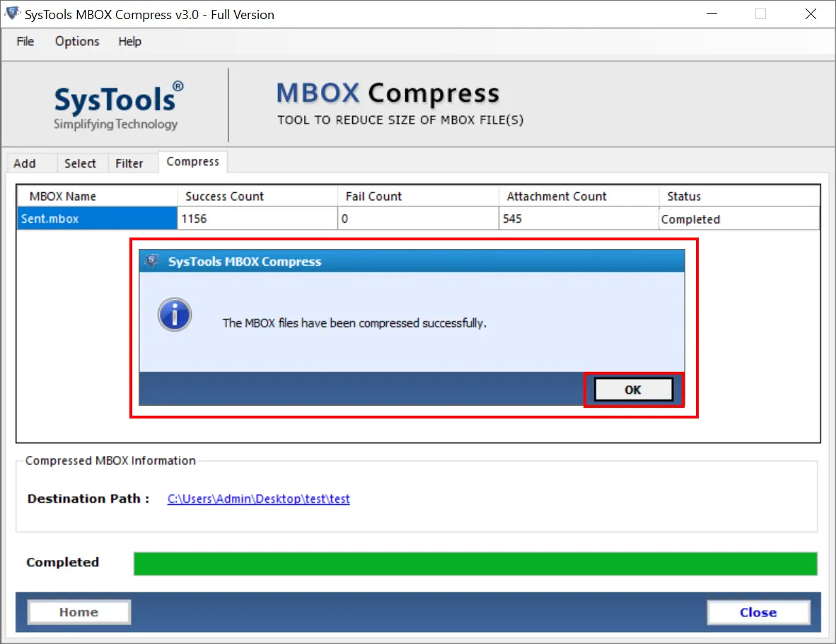Click the app icon in the window title bar

tap(12, 13)
